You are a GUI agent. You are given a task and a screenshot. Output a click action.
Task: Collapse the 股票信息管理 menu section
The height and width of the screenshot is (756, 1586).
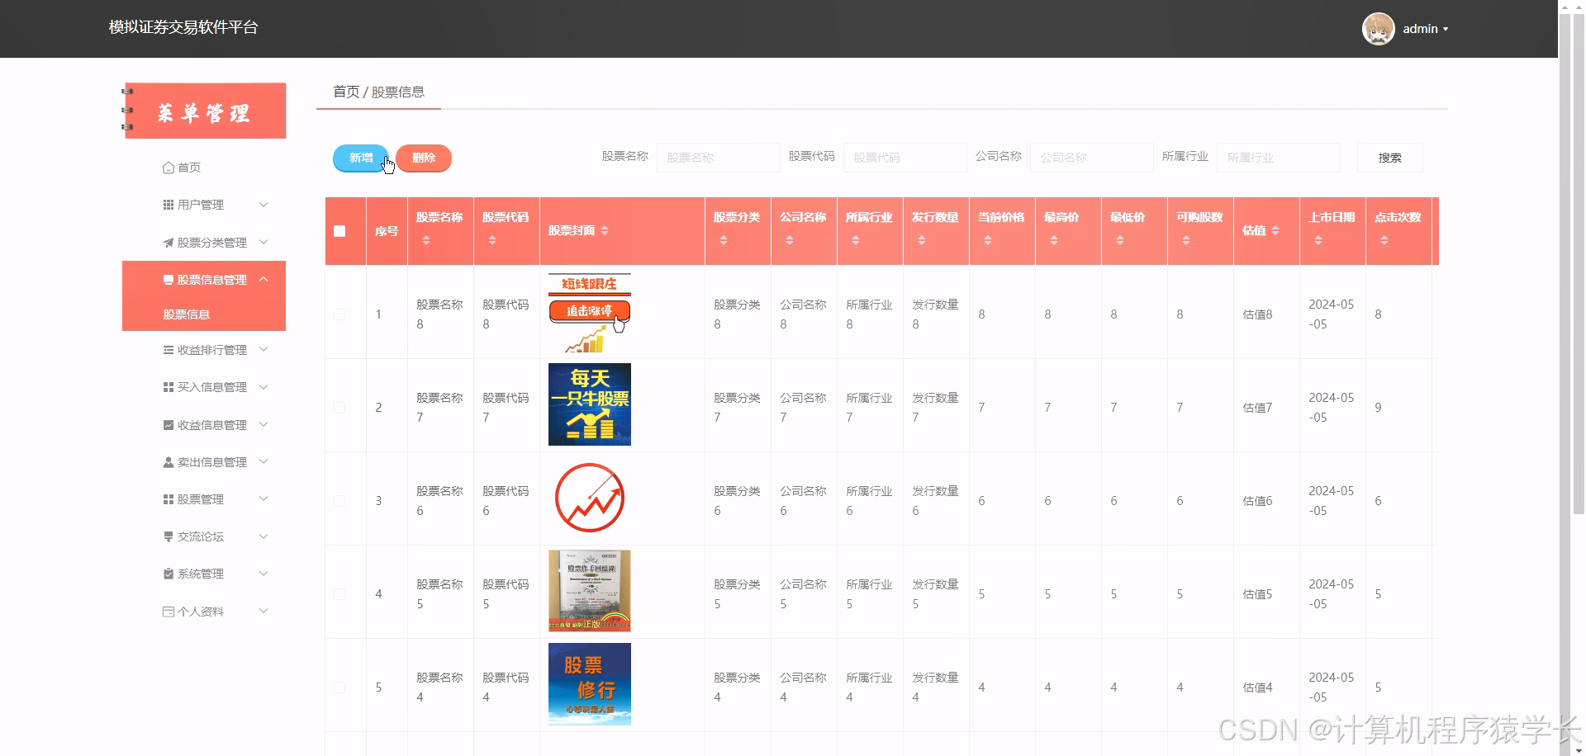[264, 279]
